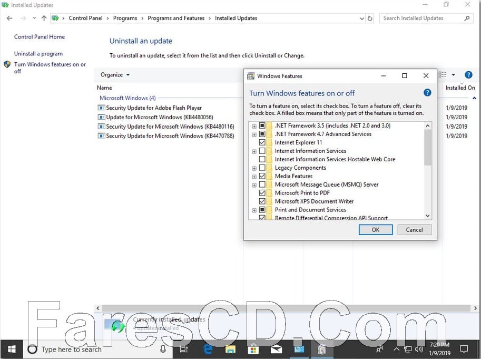This screenshot has width=481, height=359.
Task: Click the up-one-level arrow in Explorer
Action: 44,18
